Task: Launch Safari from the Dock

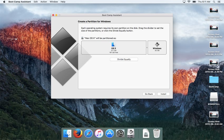Action: (x=89, y=133)
